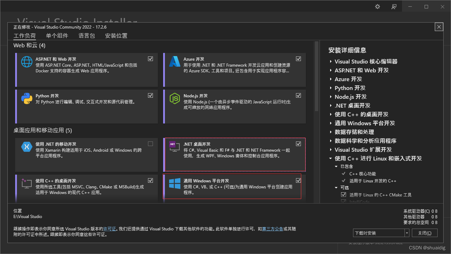Expand Azure 开发 install details
This screenshot has width=451, height=254.
point(331,79)
